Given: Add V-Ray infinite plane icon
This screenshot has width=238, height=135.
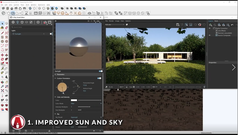Looking at the screenshot, I should (90, 13).
